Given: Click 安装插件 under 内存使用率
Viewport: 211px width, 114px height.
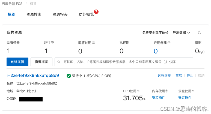Looking at the screenshot, I should (x=159, y=98).
